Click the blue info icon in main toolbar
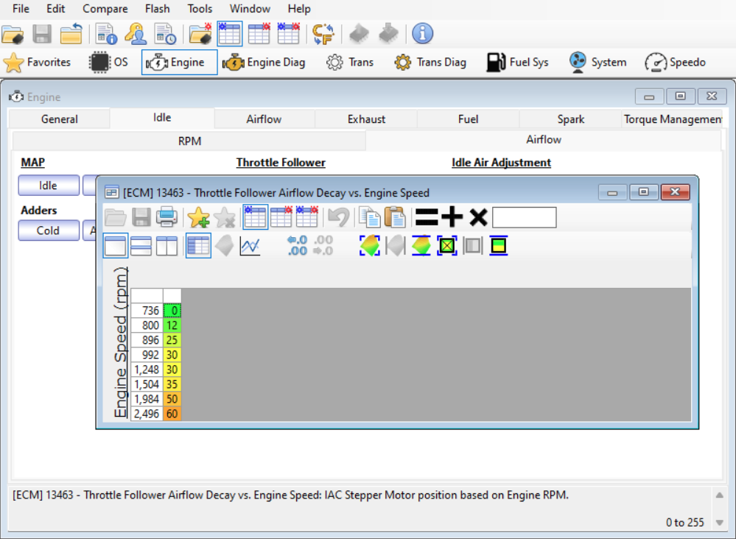The height and width of the screenshot is (539, 736). 422,34
